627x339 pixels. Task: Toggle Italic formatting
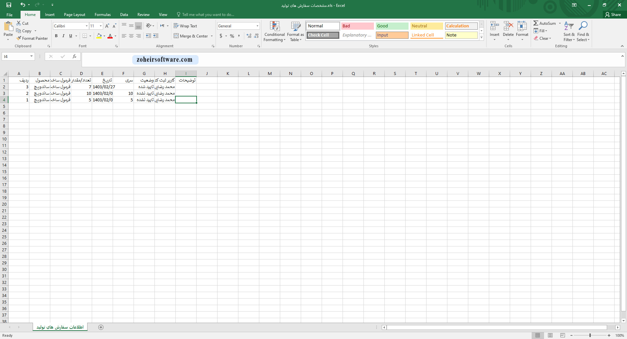tap(63, 36)
